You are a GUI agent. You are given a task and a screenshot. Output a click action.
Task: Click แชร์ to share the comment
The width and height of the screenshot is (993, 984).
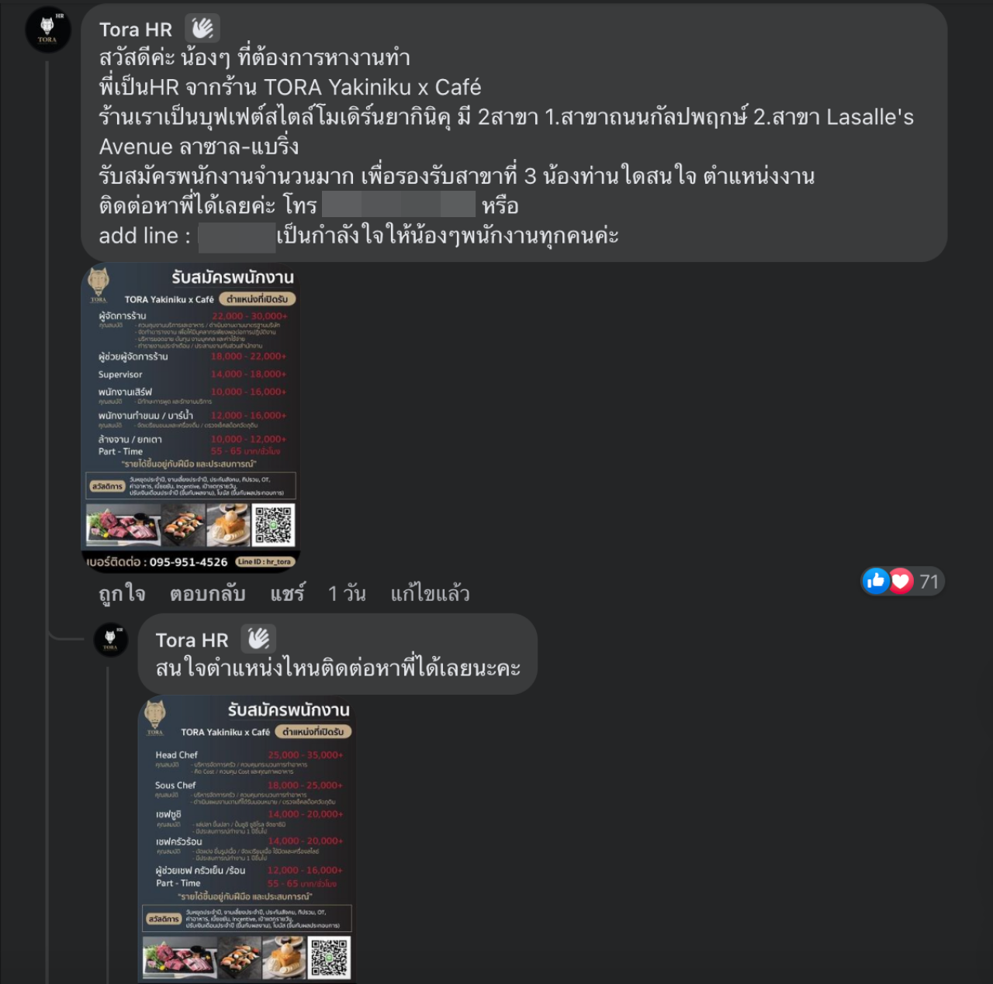[287, 594]
